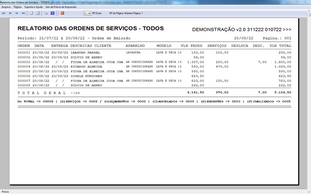Click client name RICARDO ALMEIDA
Viewport: 311px width, 194px height.
pos(86,67)
